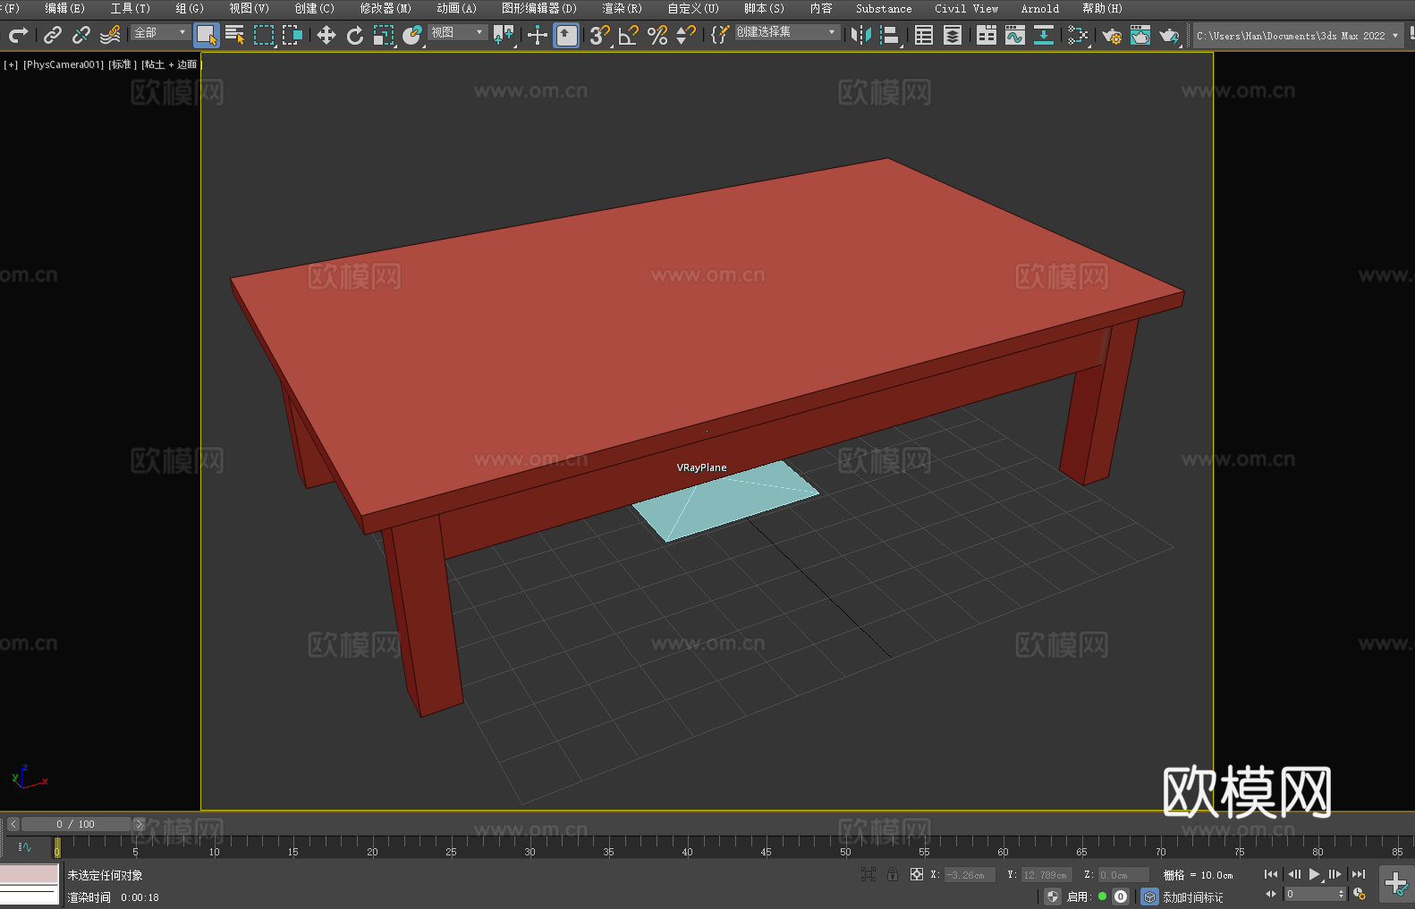Click the Play Animation button

click(x=1315, y=874)
